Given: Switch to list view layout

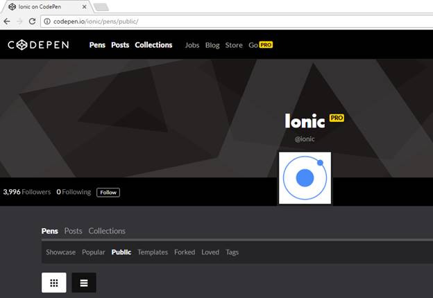Looking at the screenshot, I should (x=84, y=283).
